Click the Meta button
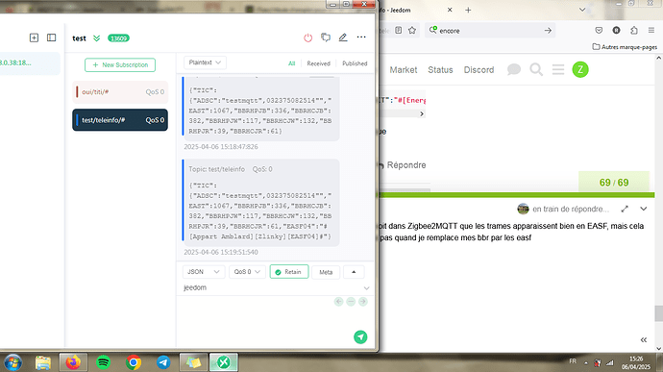Image resolution: width=663 pixels, height=372 pixels. 326,272
